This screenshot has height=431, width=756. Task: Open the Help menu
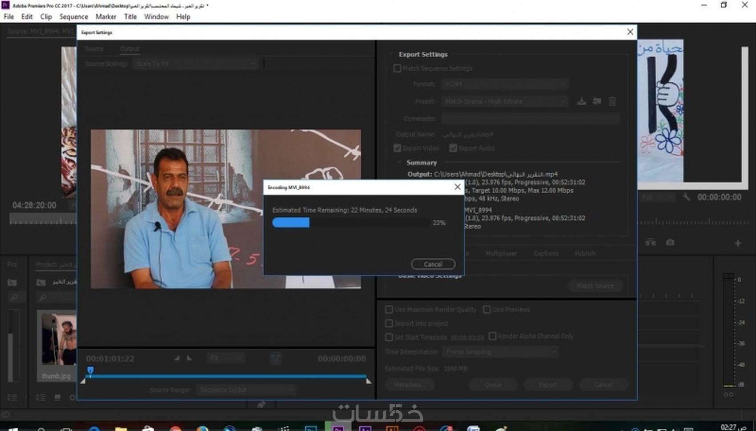[183, 16]
